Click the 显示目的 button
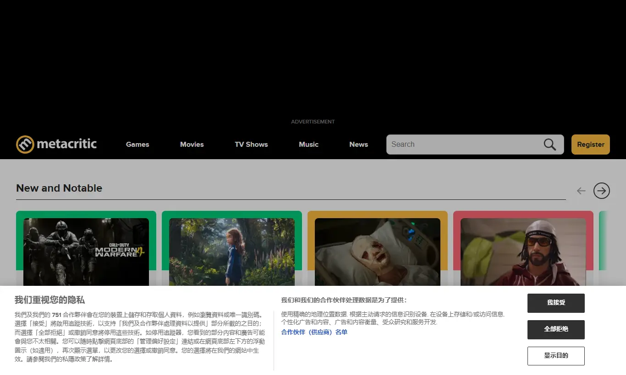The height and width of the screenshot is (375, 626). pyautogui.click(x=556, y=356)
